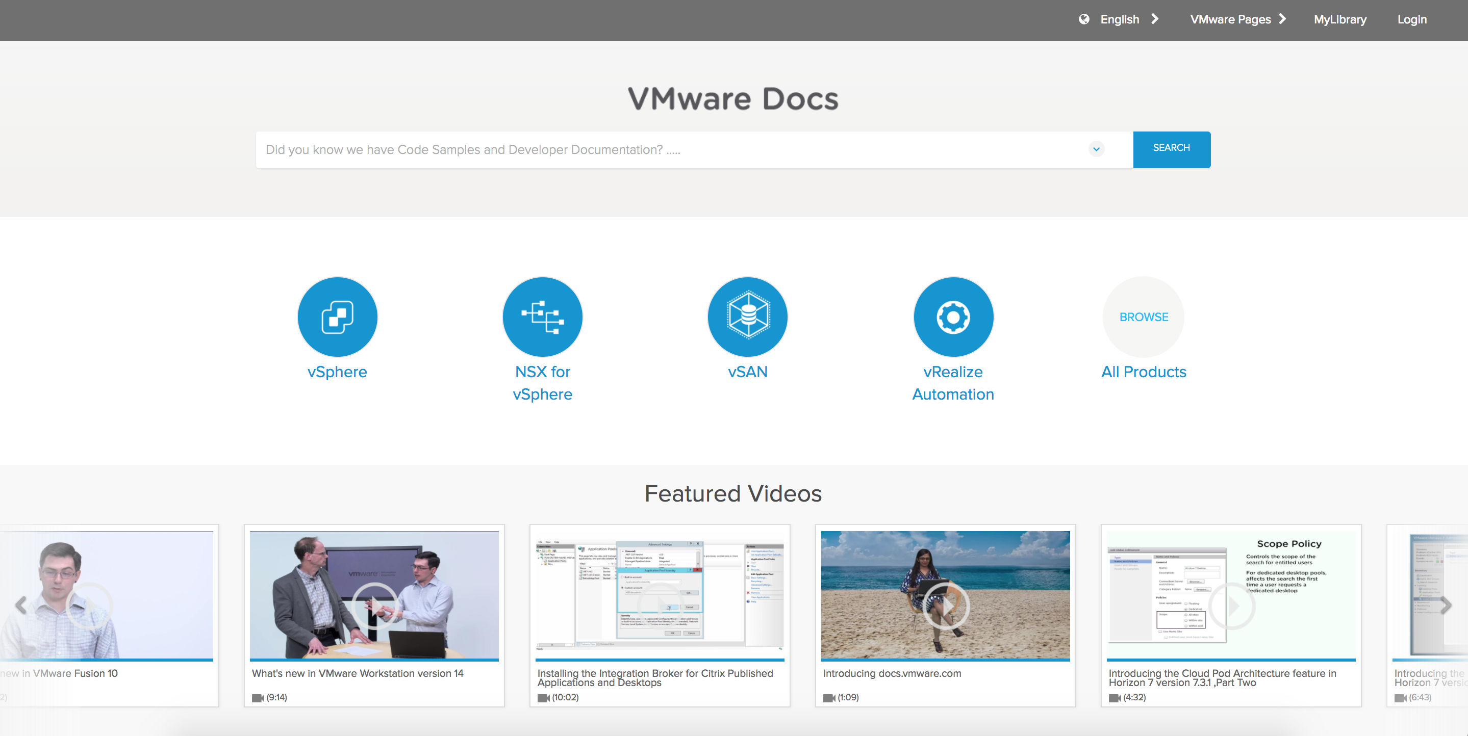
Task: Click the All Products text link
Action: click(x=1144, y=372)
